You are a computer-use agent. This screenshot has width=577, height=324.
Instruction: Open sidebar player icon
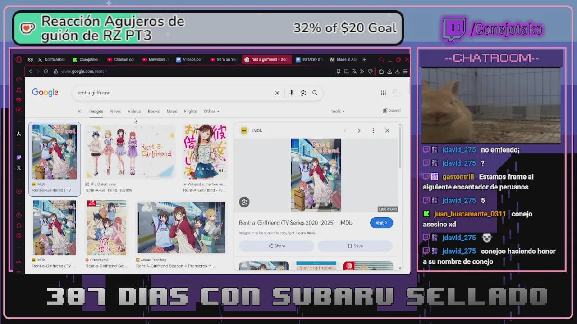[18, 192]
